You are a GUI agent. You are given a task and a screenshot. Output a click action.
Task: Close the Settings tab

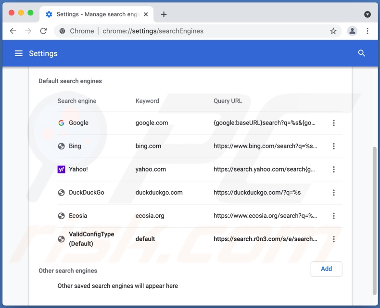pos(146,14)
